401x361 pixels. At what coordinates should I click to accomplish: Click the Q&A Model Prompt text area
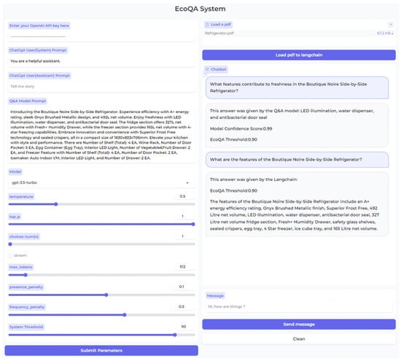point(101,135)
